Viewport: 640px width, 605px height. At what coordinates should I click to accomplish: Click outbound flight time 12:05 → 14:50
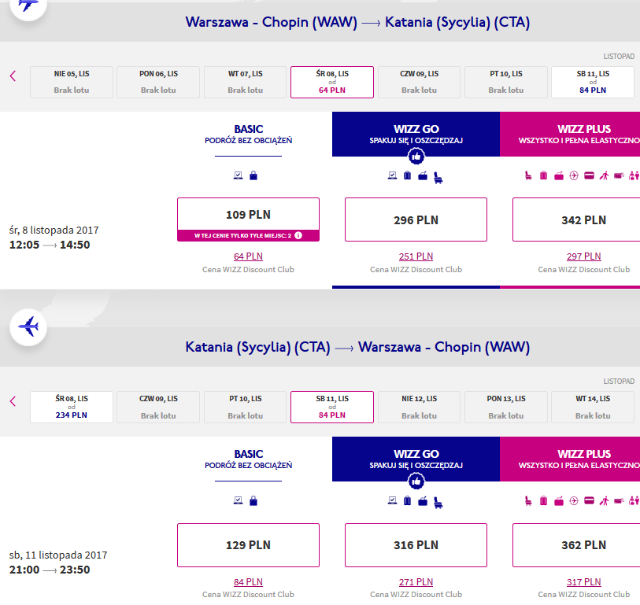[x=50, y=245]
